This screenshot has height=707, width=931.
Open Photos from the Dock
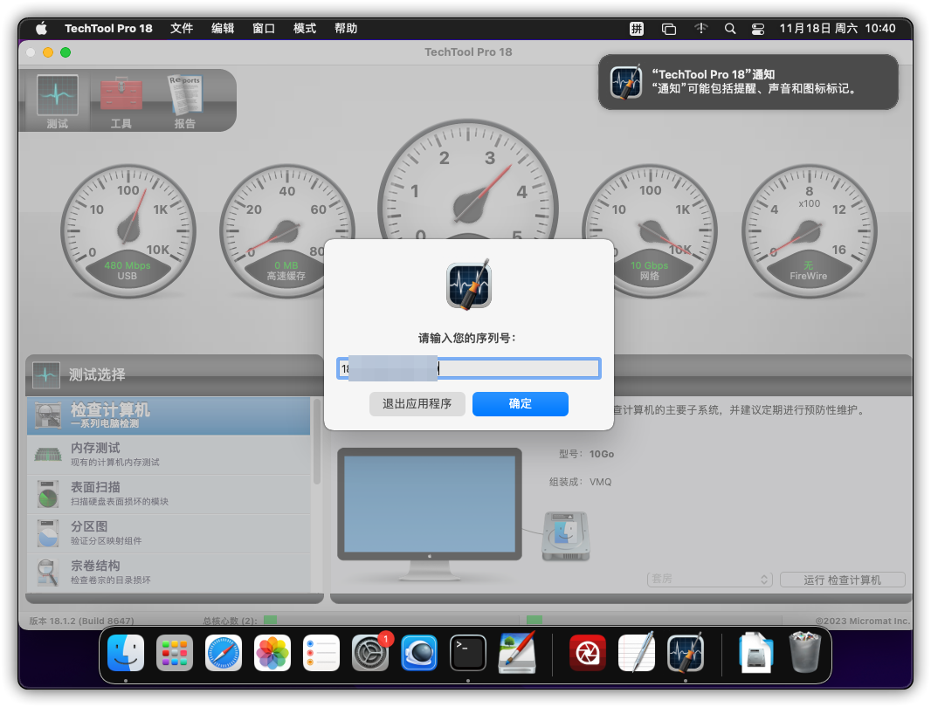272,653
